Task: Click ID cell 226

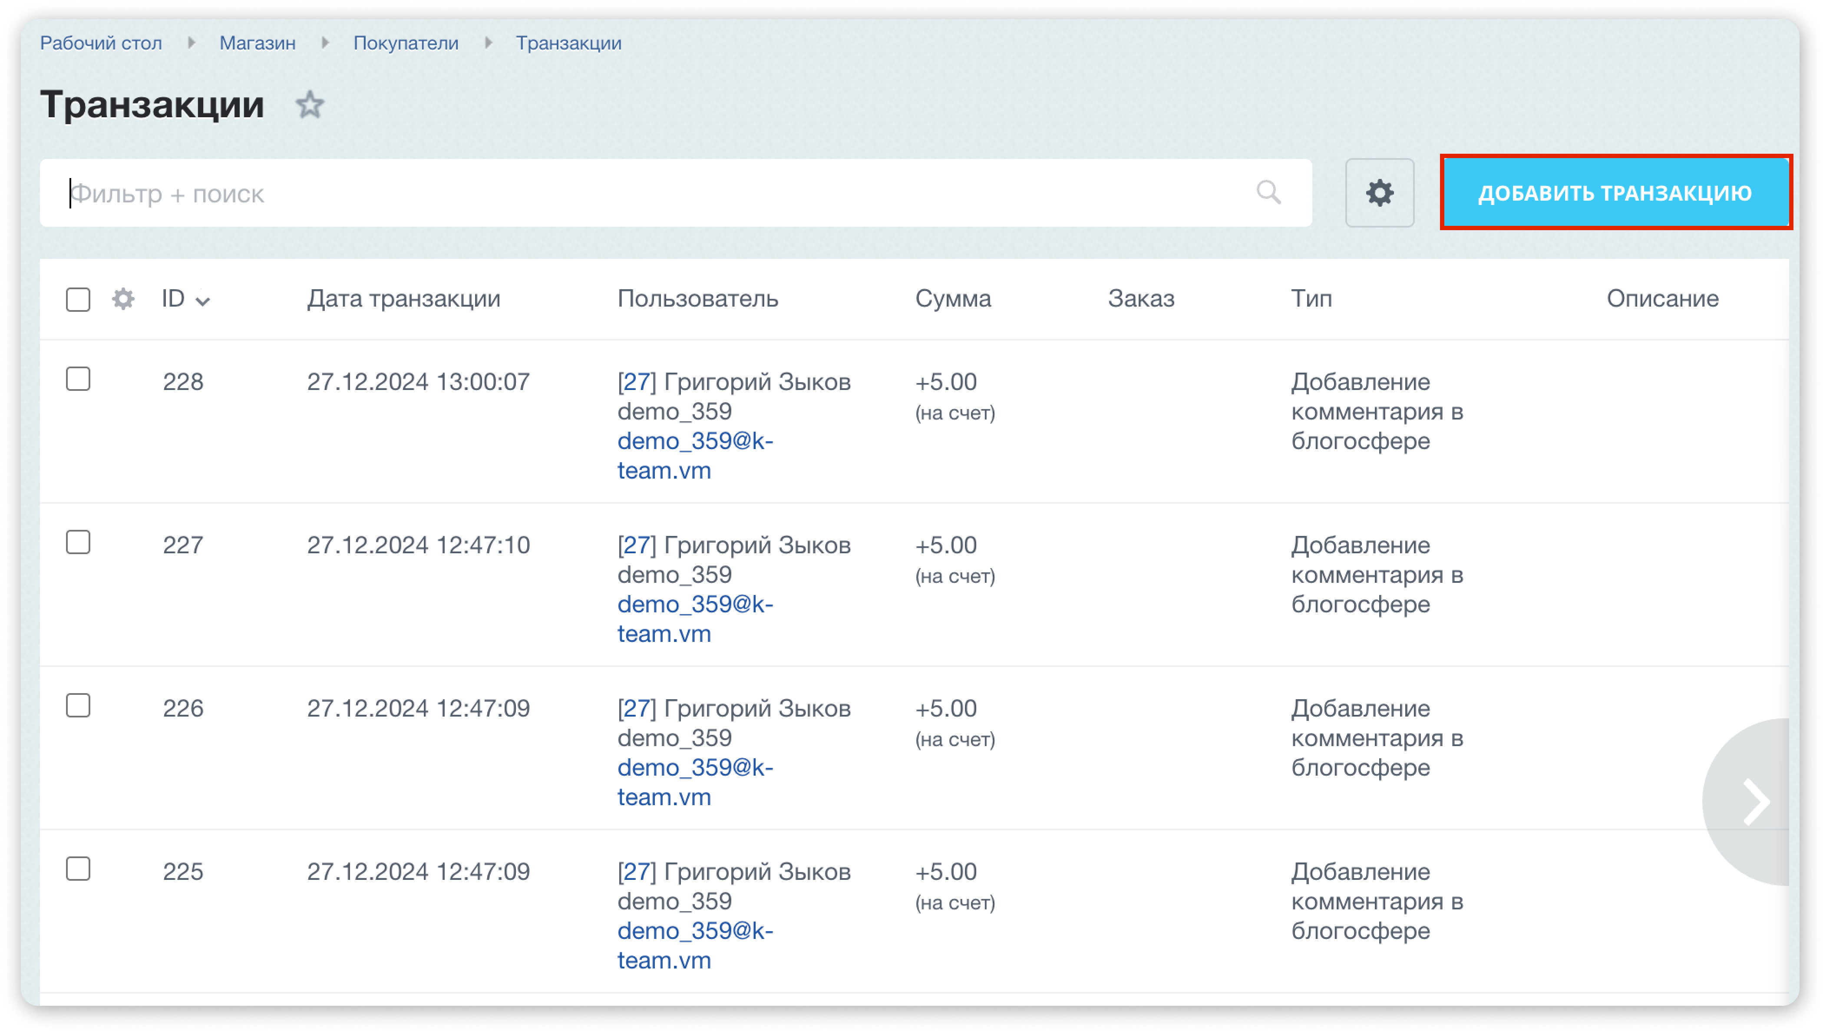Action: click(183, 708)
